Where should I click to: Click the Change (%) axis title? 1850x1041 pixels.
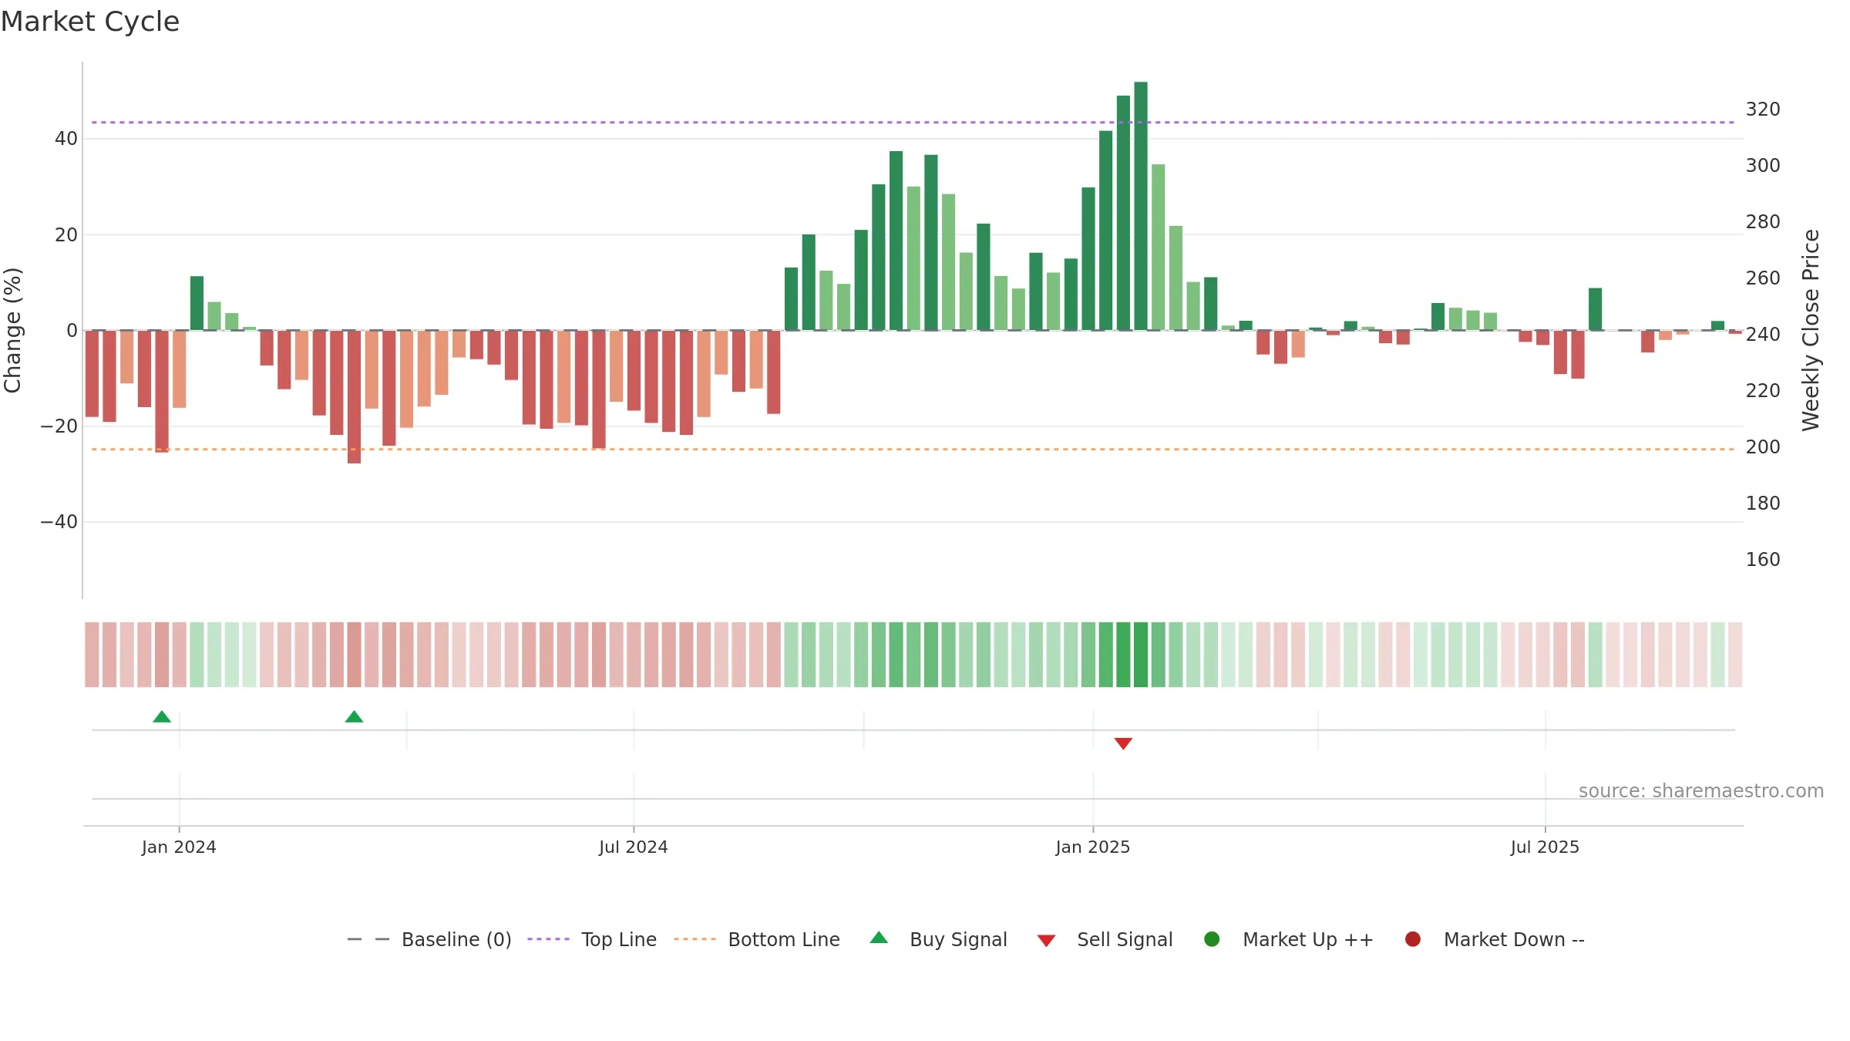[x=12, y=330]
